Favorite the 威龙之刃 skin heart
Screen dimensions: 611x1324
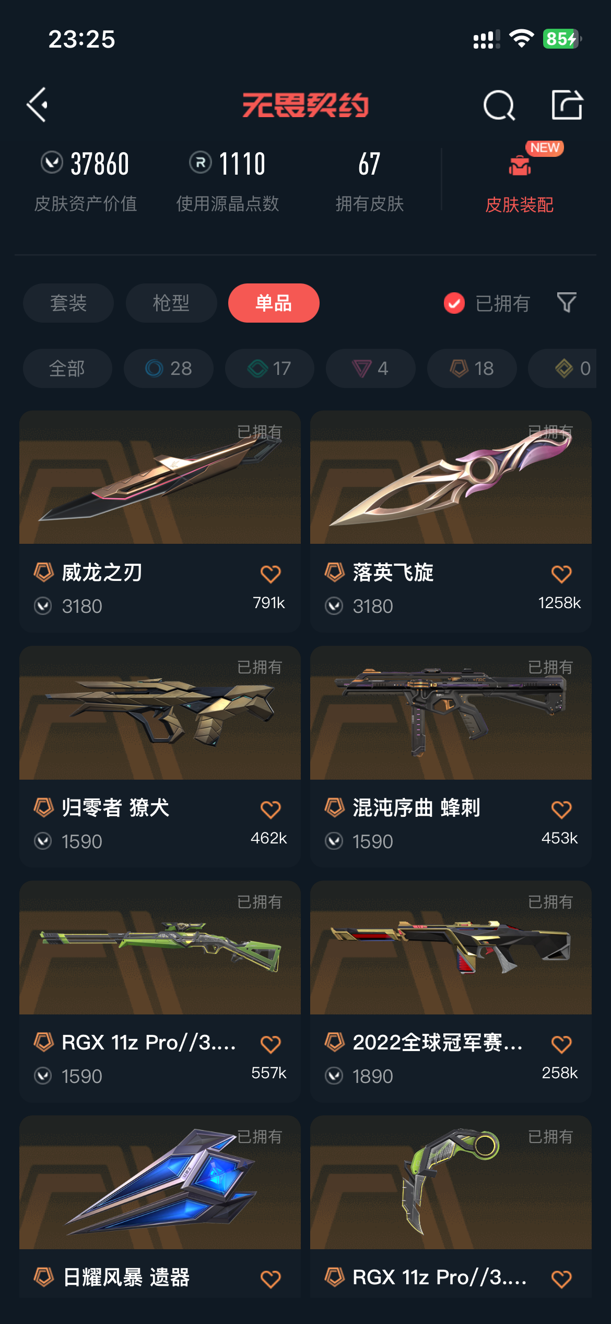271,574
